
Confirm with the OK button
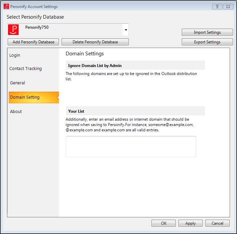tap(163, 223)
